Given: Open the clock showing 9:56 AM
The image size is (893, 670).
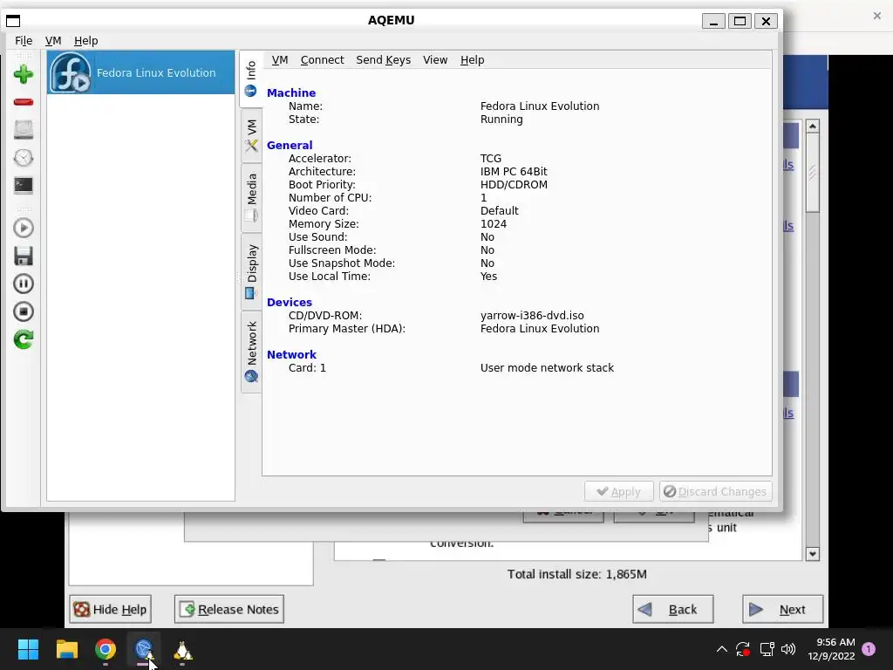Looking at the screenshot, I should coord(831,649).
